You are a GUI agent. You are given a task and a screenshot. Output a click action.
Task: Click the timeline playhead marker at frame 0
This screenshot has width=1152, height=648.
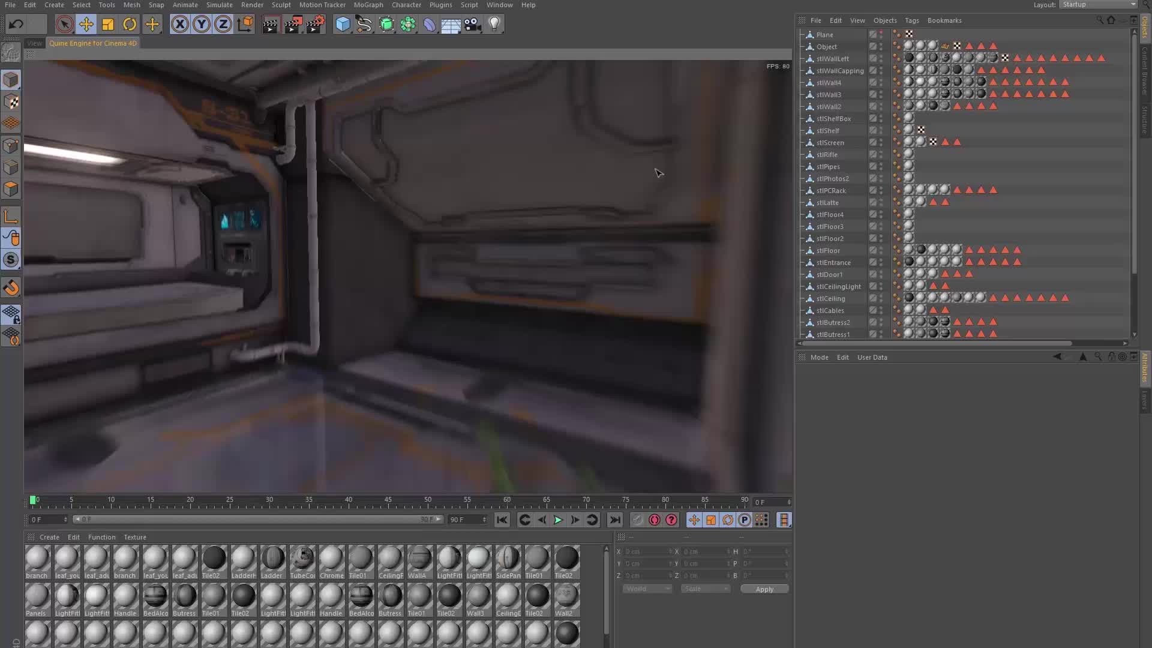pos(33,500)
